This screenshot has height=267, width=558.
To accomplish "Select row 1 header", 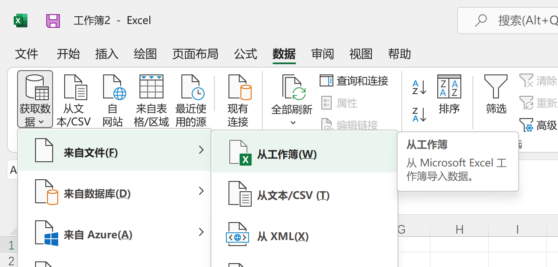I will (9, 245).
